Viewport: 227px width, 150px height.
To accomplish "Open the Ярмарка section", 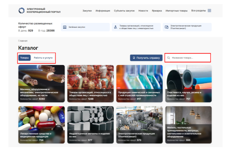I will tap(157, 11).
